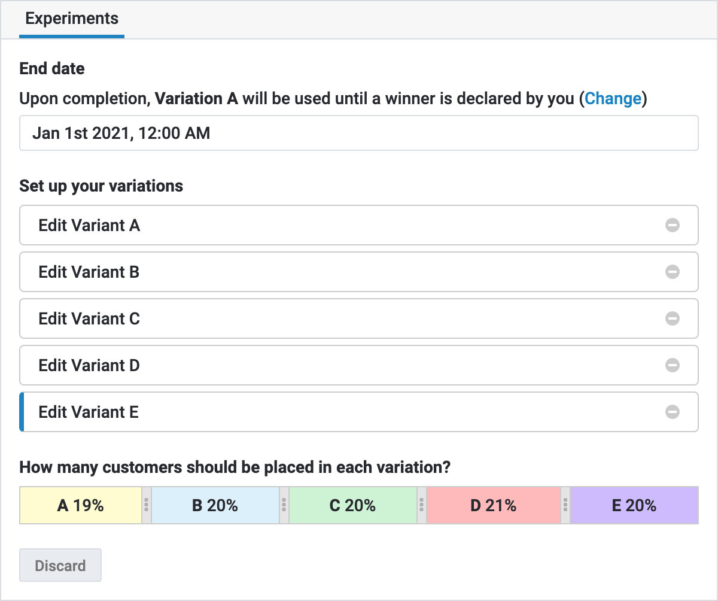The image size is (718, 601).
Task: Remove Variant E via its minus icon
Action: (x=673, y=412)
